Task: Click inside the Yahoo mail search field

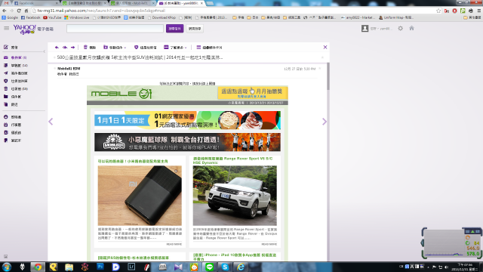Action: [115, 29]
